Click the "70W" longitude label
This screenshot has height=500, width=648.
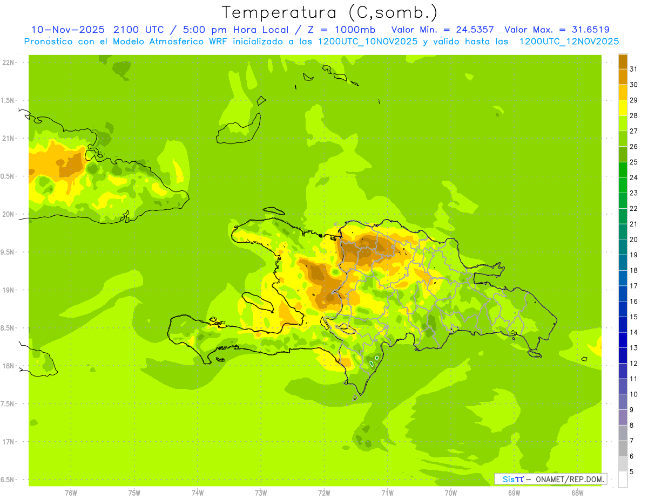[x=450, y=493]
